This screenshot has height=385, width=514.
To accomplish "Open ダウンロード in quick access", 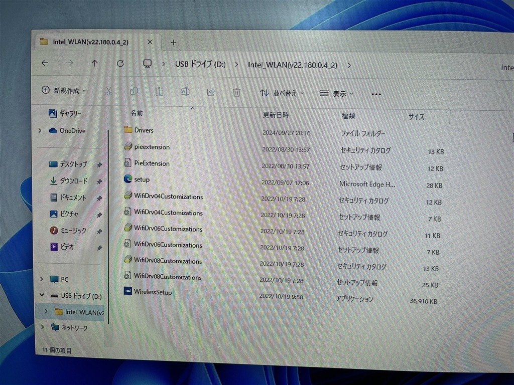I will click(x=68, y=180).
